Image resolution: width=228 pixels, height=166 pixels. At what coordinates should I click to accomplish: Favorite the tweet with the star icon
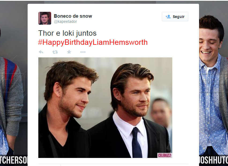click(x=69, y=52)
